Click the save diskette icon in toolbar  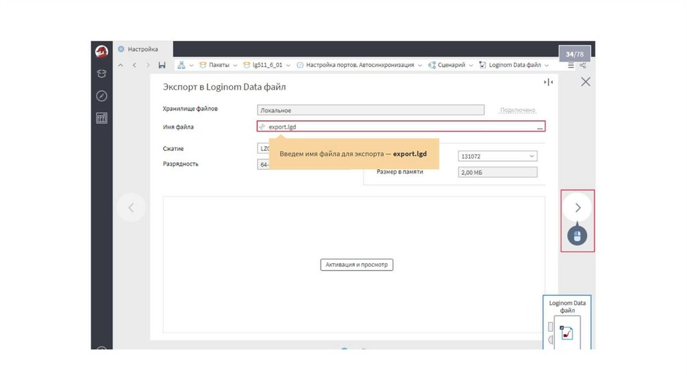coord(162,65)
